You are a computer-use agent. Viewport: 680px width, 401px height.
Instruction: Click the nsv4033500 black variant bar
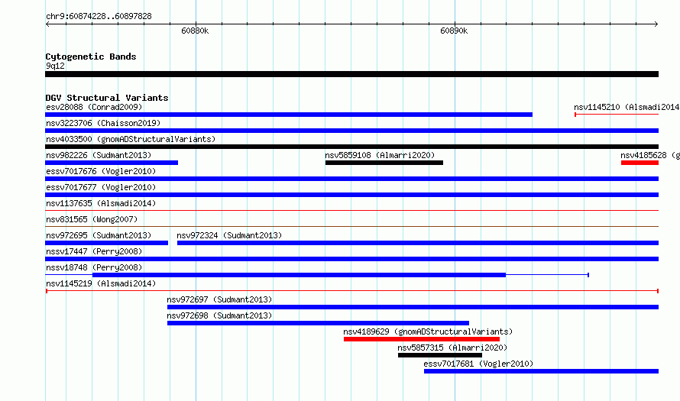click(352, 147)
